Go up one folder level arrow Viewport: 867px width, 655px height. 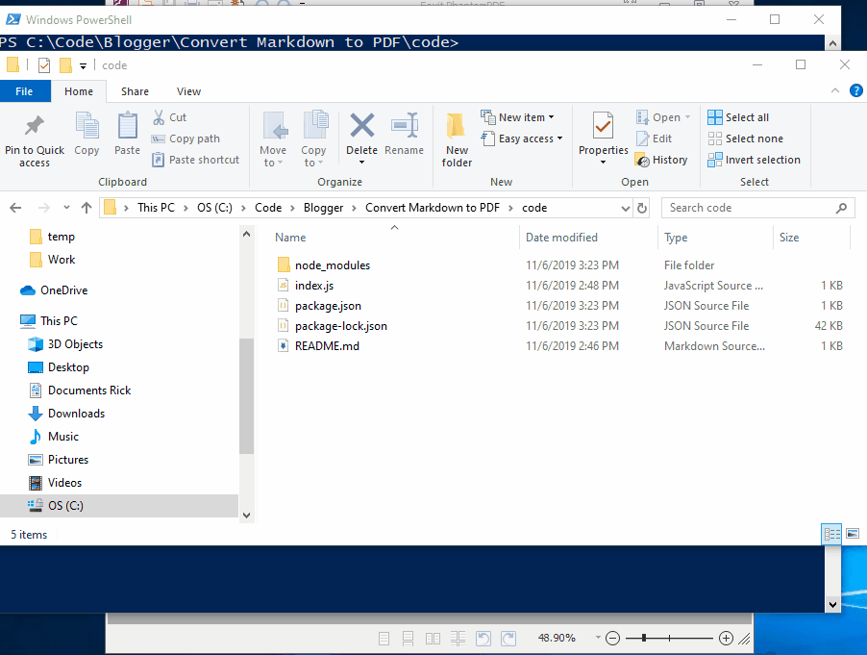(87, 208)
